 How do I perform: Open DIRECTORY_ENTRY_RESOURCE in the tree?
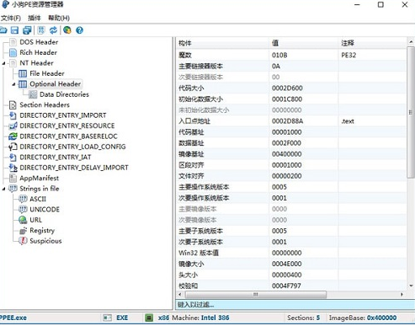tap(67, 126)
